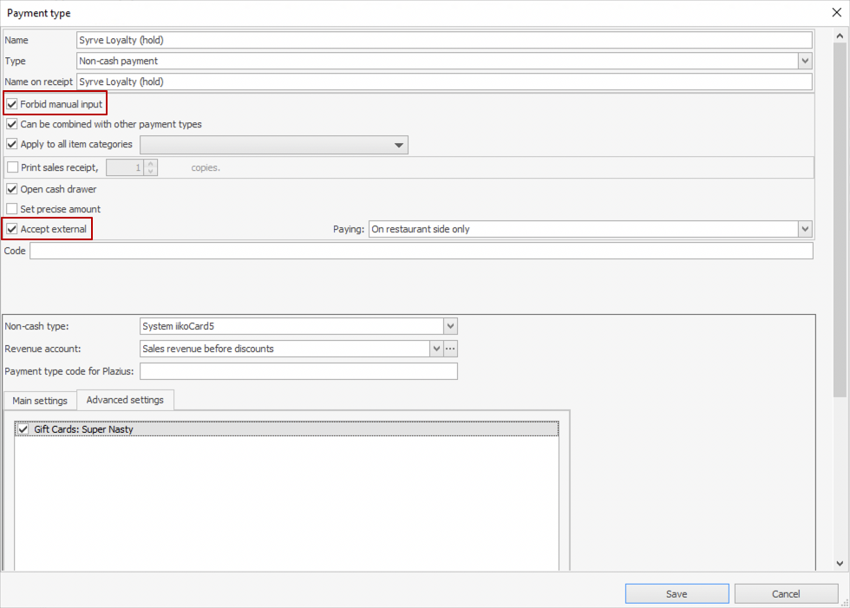Select the Advanced settings tab
The image size is (850, 608).
(x=126, y=400)
